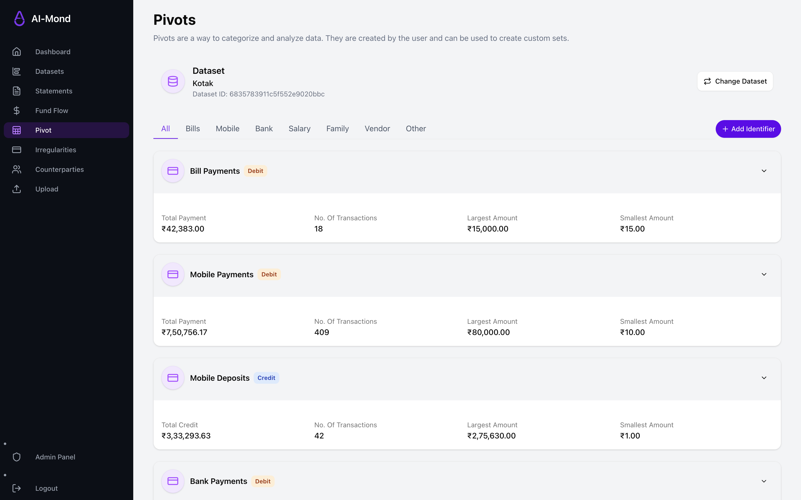Click the Irregularities card icon

pyautogui.click(x=17, y=150)
